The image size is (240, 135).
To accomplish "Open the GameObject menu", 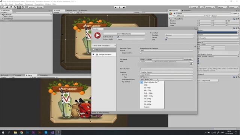I will click(19, 4).
